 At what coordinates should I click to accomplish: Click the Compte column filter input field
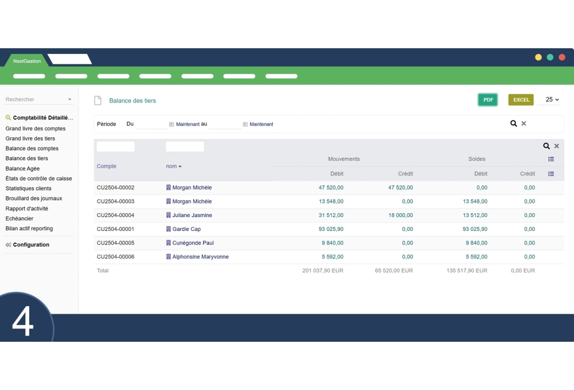point(117,146)
